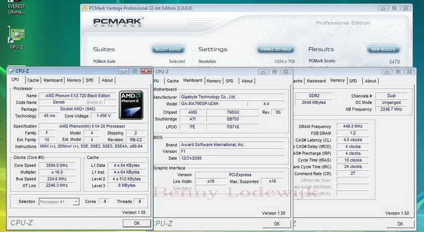The height and width of the screenshot is (232, 424).
Task: Click the Socket AM2+ (940) package value
Action: (x=78, y=109)
